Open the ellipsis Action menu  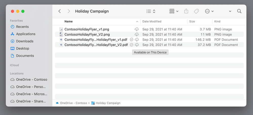pos(209,11)
